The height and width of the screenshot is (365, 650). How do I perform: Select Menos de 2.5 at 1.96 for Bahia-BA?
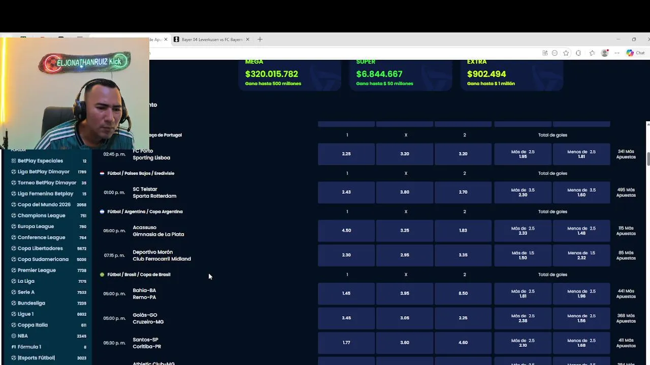(x=581, y=294)
